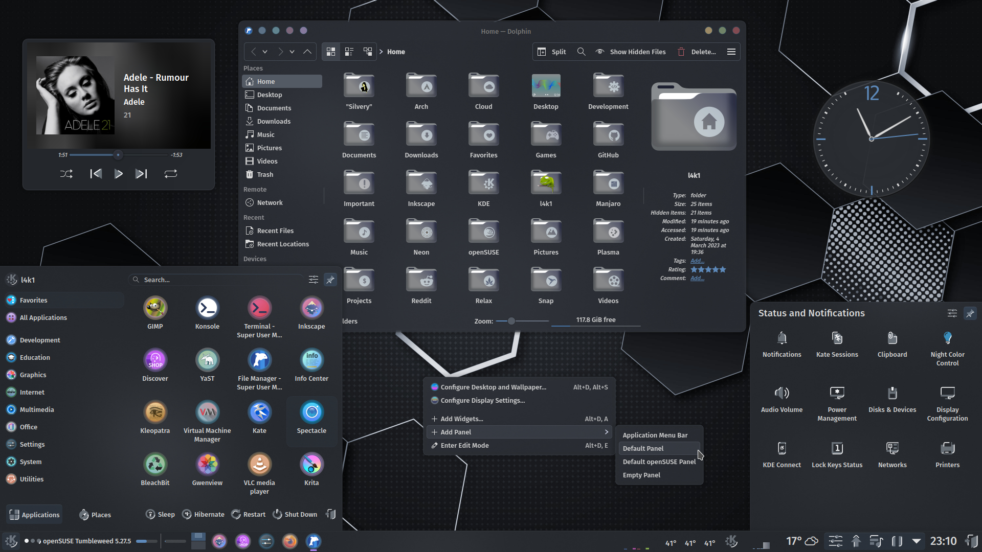Play the Adele track
The height and width of the screenshot is (552, 982).
pyautogui.click(x=119, y=174)
